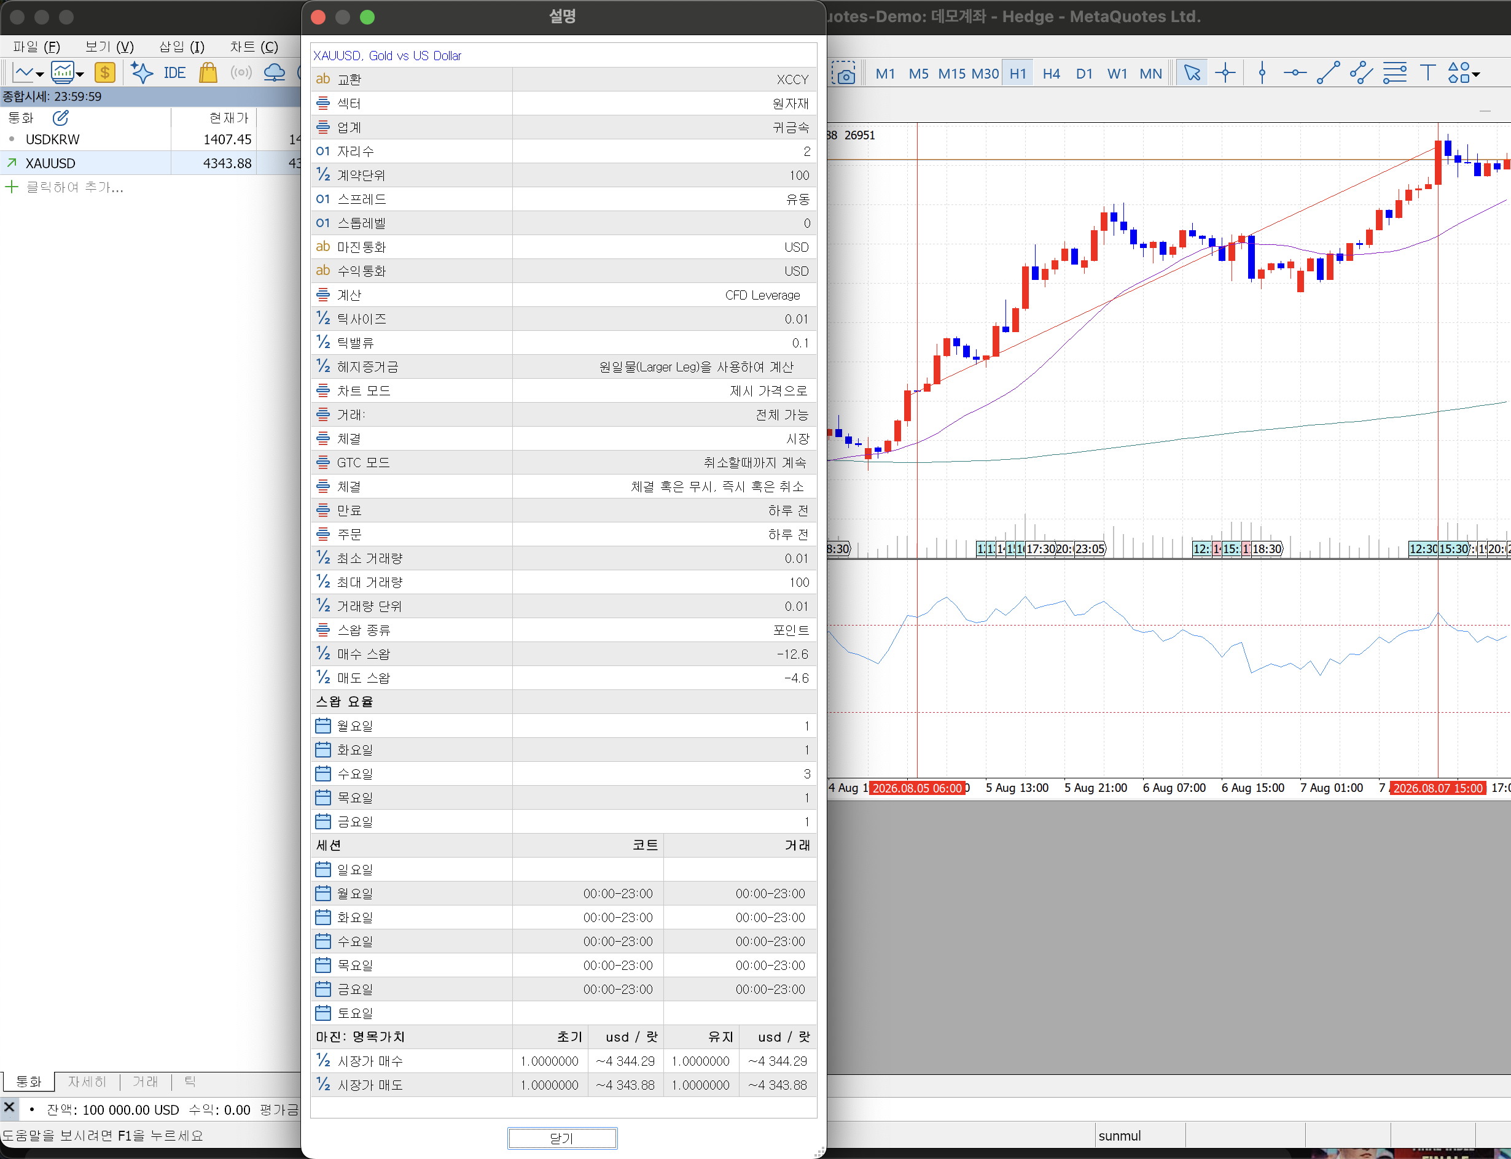Viewport: 1511px width, 1159px height.
Task: Open the MQL5 IDE editor
Action: click(x=174, y=72)
